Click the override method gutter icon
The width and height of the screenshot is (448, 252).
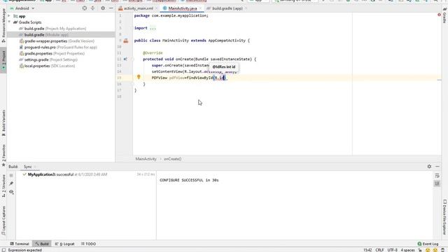[125, 59]
